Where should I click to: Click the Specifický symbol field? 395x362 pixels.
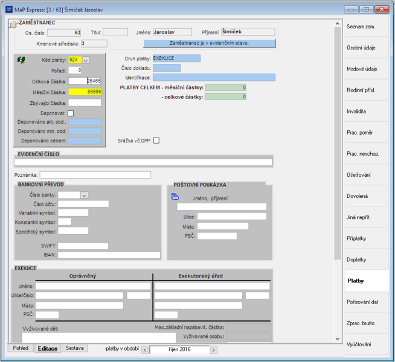(73, 231)
